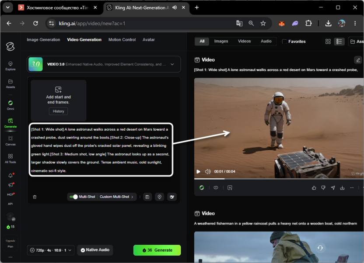364x263 pixels.
Task: Open browser translate icon
Action: coord(239,23)
